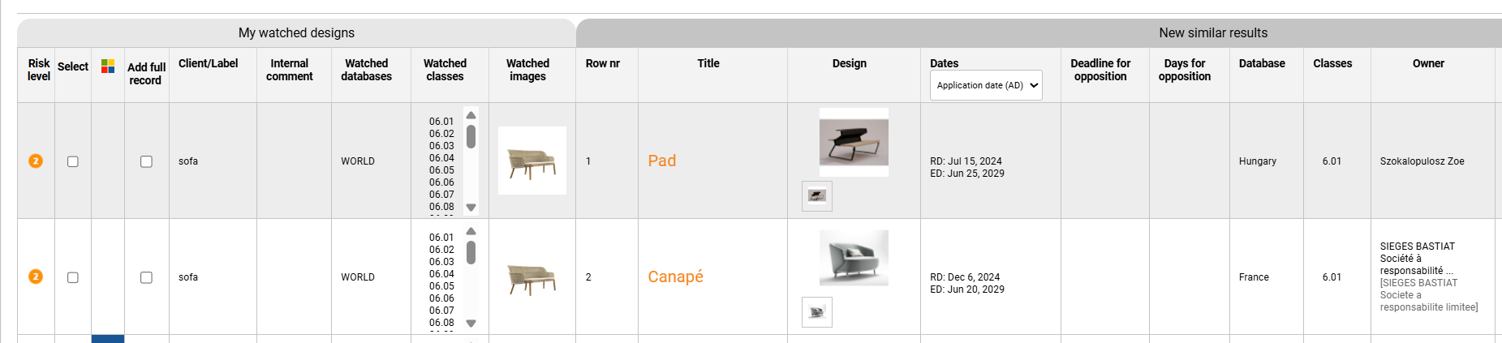
Task: Open small design thumbnail under Pad chair image
Action: click(817, 196)
